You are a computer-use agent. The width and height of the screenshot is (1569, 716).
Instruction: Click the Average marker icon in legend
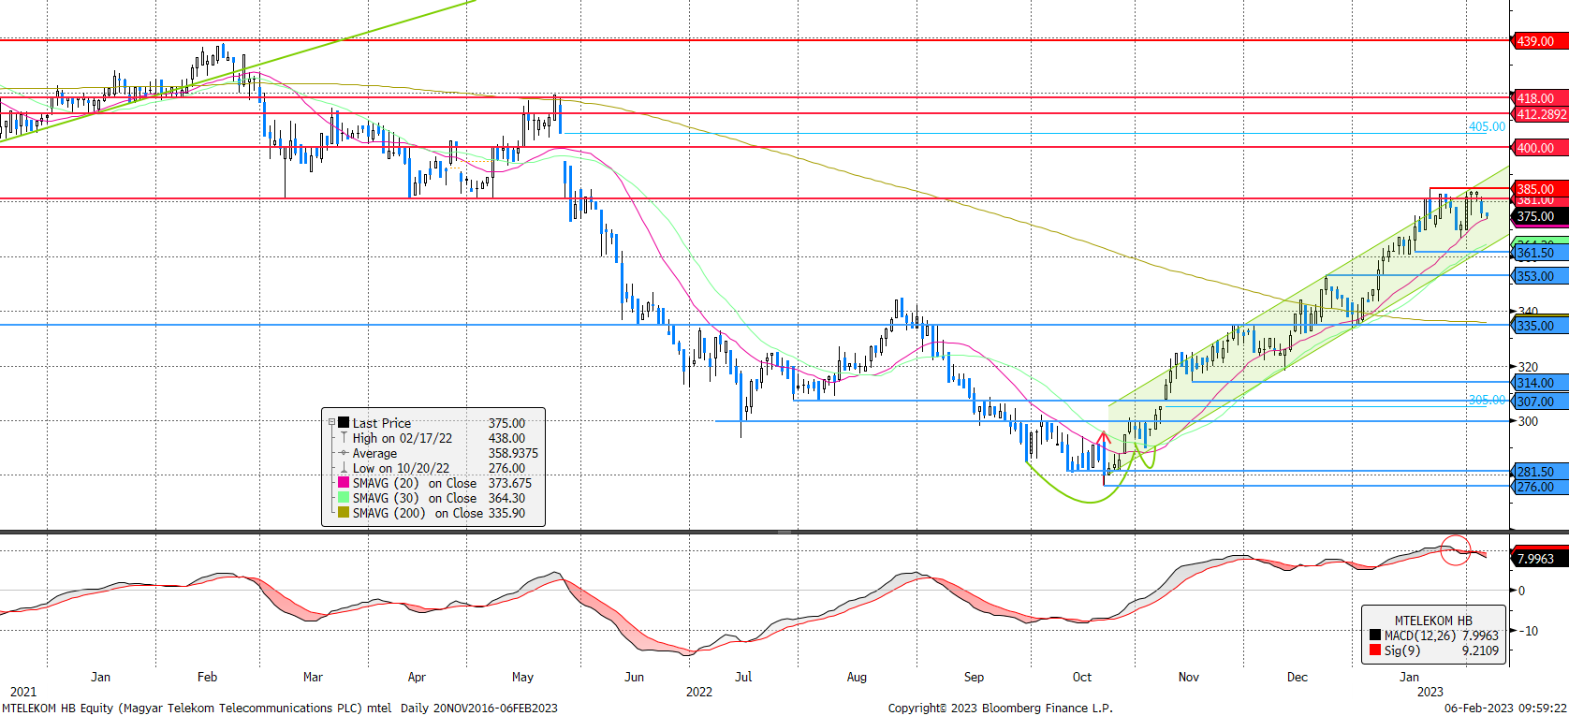click(344, 453)
